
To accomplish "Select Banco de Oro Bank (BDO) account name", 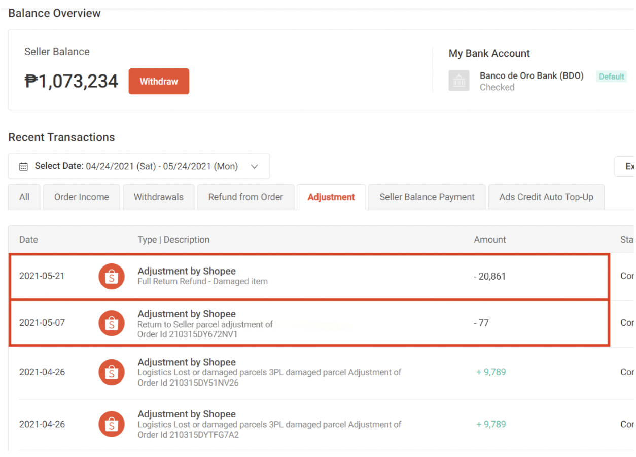I will pyautogui.click(x=532, y=76).
